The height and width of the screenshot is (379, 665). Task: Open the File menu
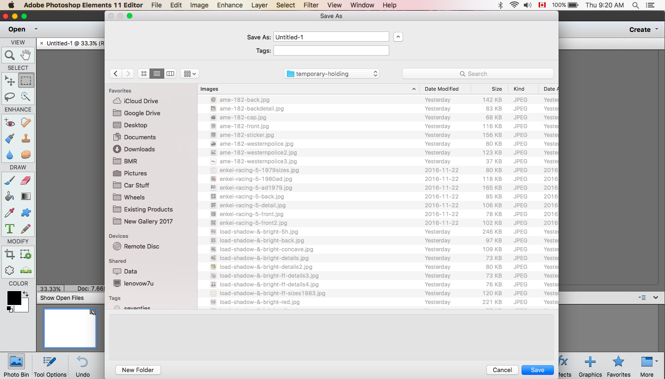(x=156, y=5)
